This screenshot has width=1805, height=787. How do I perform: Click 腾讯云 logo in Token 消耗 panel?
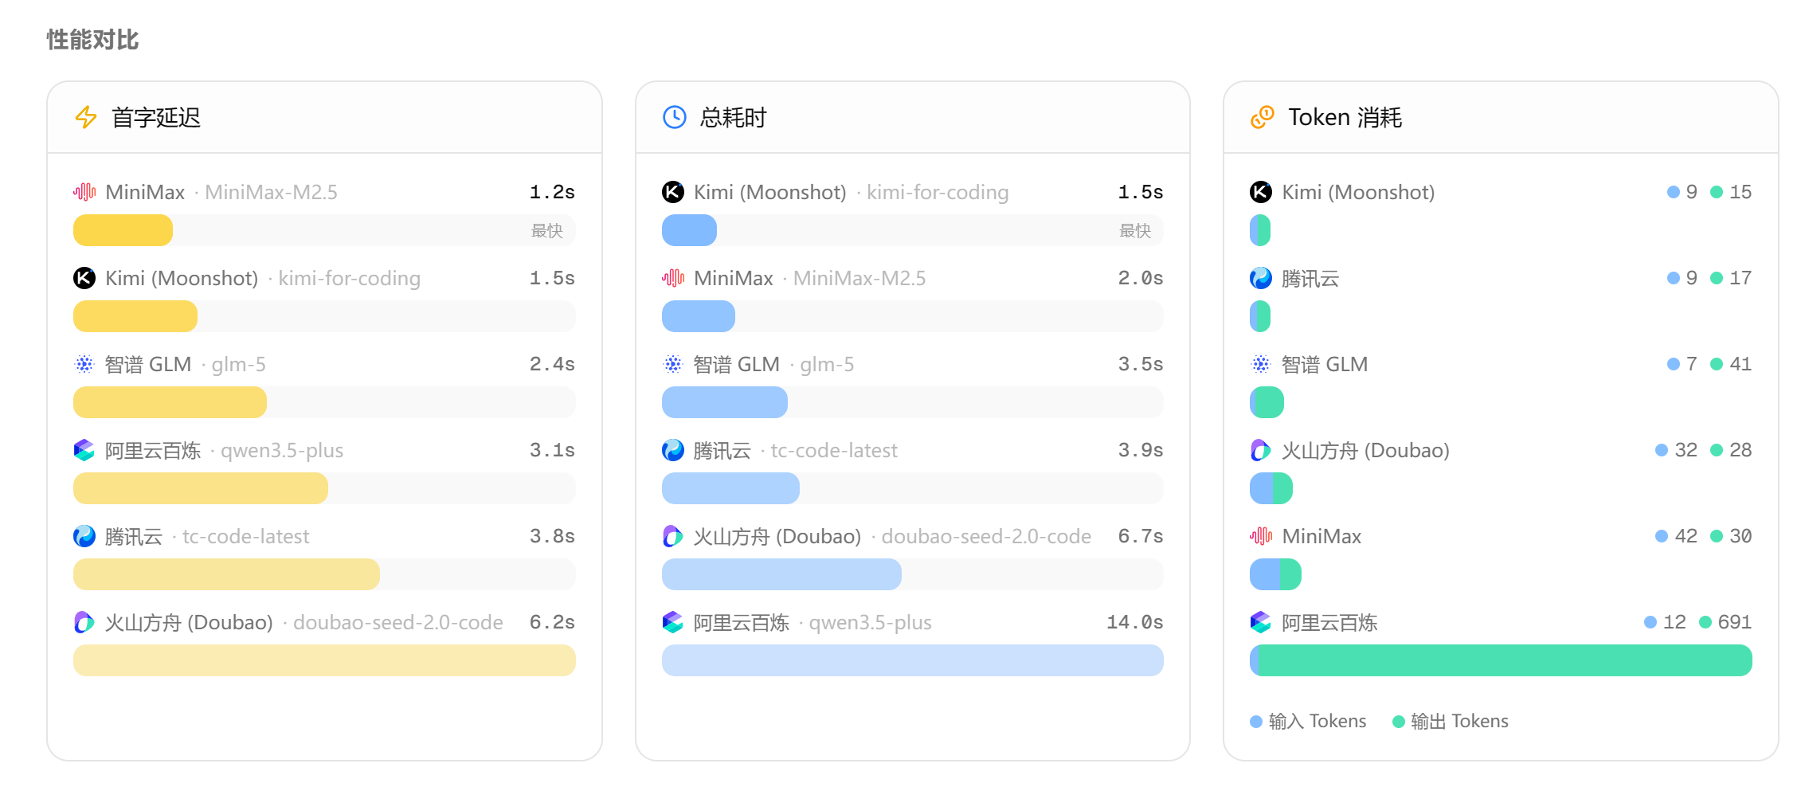point(1261,278)
